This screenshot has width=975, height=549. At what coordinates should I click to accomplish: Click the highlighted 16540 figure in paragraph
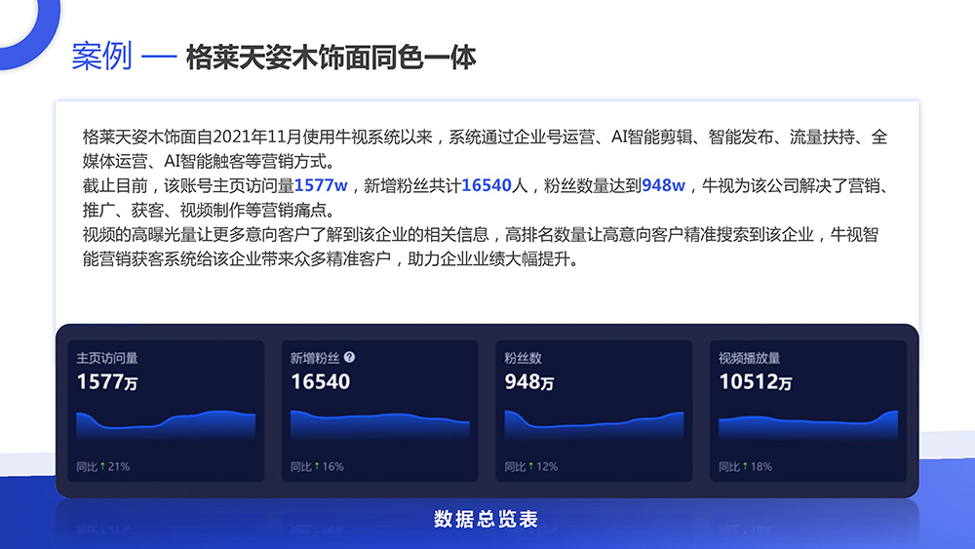click(x=487, y=185)
